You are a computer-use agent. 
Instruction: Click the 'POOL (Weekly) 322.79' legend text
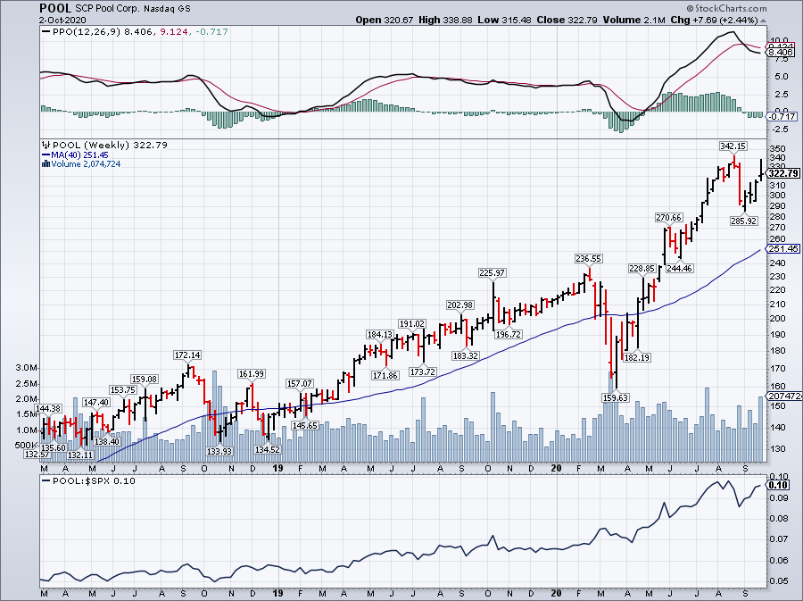point(110,145)
